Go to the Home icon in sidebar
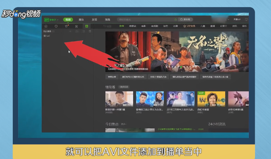The width and height of the screenshot is (271, 159). 46,26
